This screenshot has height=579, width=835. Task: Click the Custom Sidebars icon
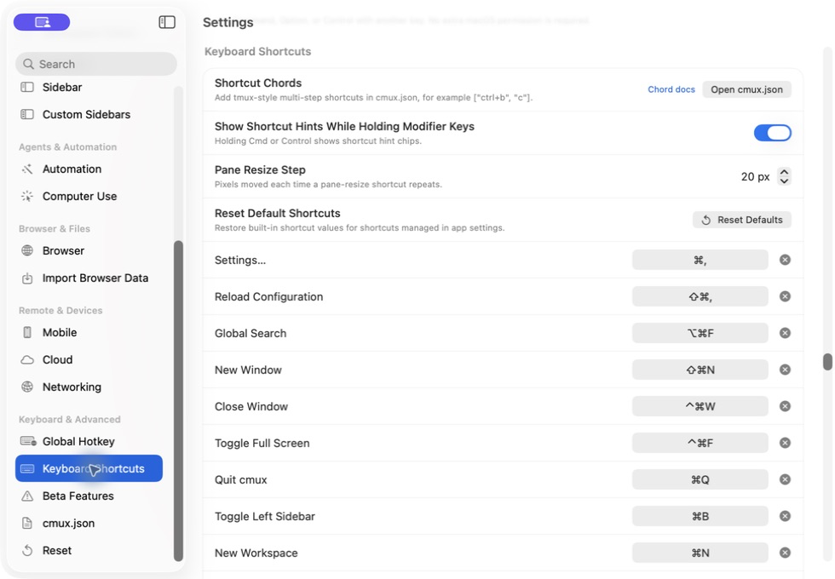point(27,114)
